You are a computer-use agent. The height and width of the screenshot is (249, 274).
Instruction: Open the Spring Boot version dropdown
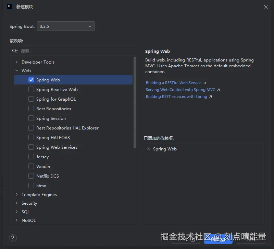click(66, 26)
